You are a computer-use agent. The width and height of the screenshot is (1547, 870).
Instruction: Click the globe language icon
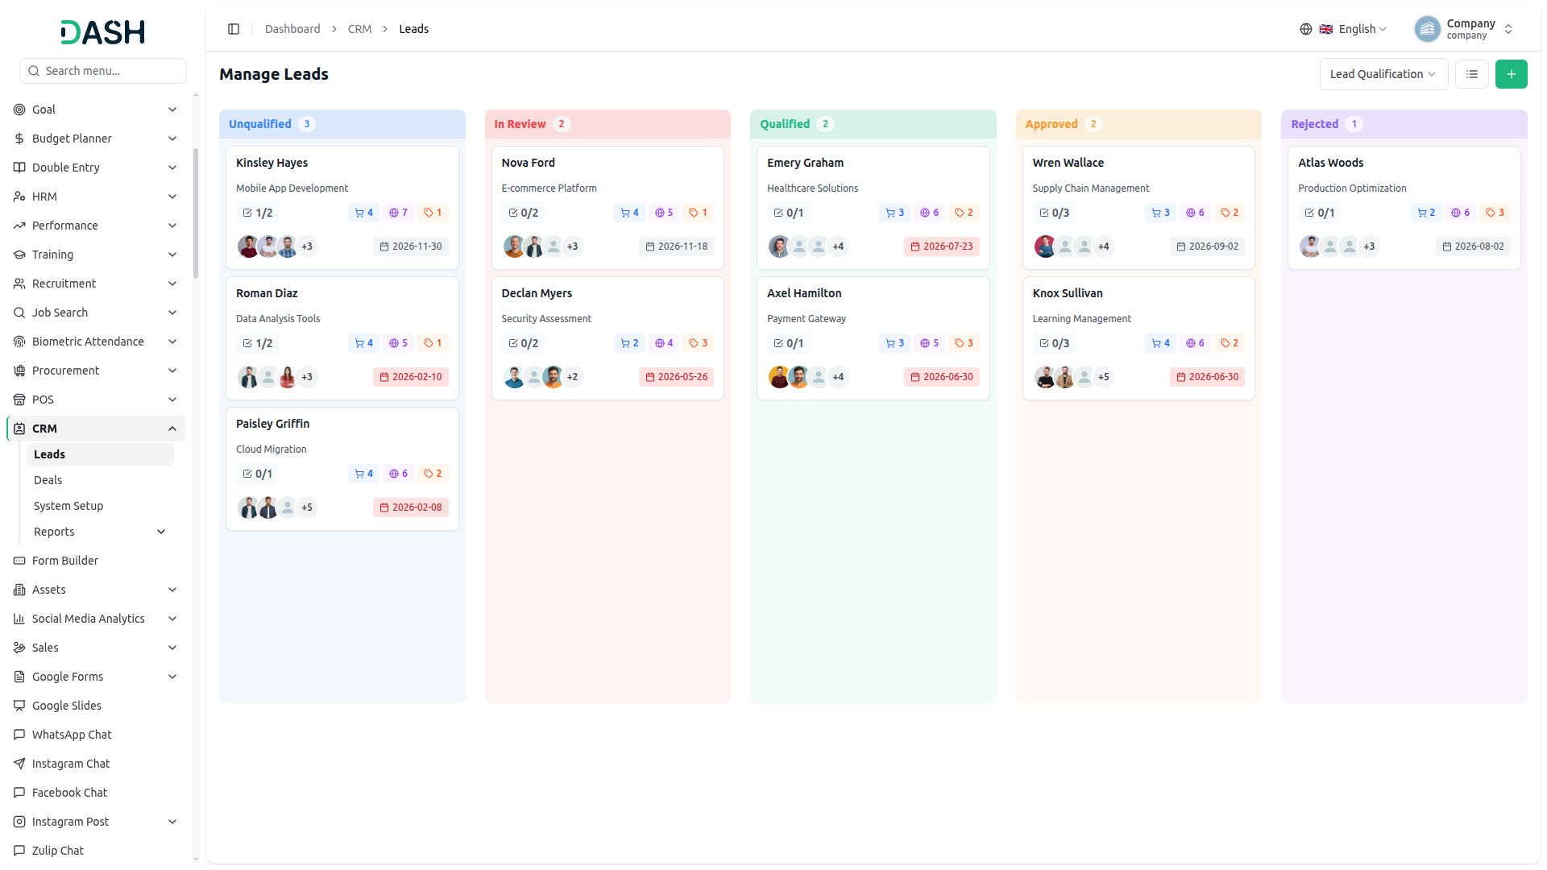click(1305, 29)
